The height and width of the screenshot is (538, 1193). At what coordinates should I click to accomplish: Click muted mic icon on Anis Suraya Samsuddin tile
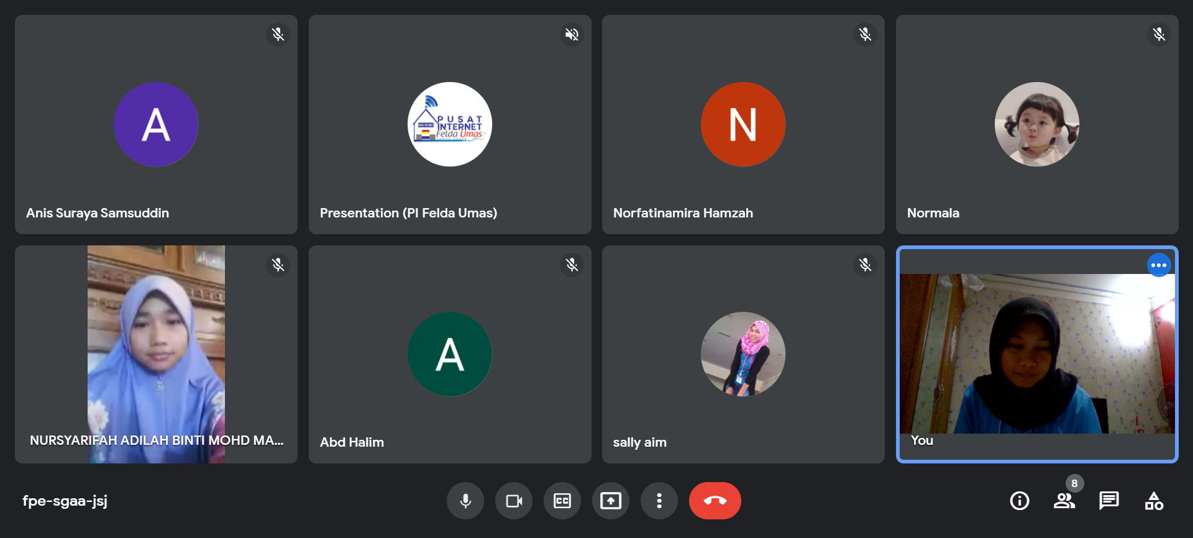point(278,34)
